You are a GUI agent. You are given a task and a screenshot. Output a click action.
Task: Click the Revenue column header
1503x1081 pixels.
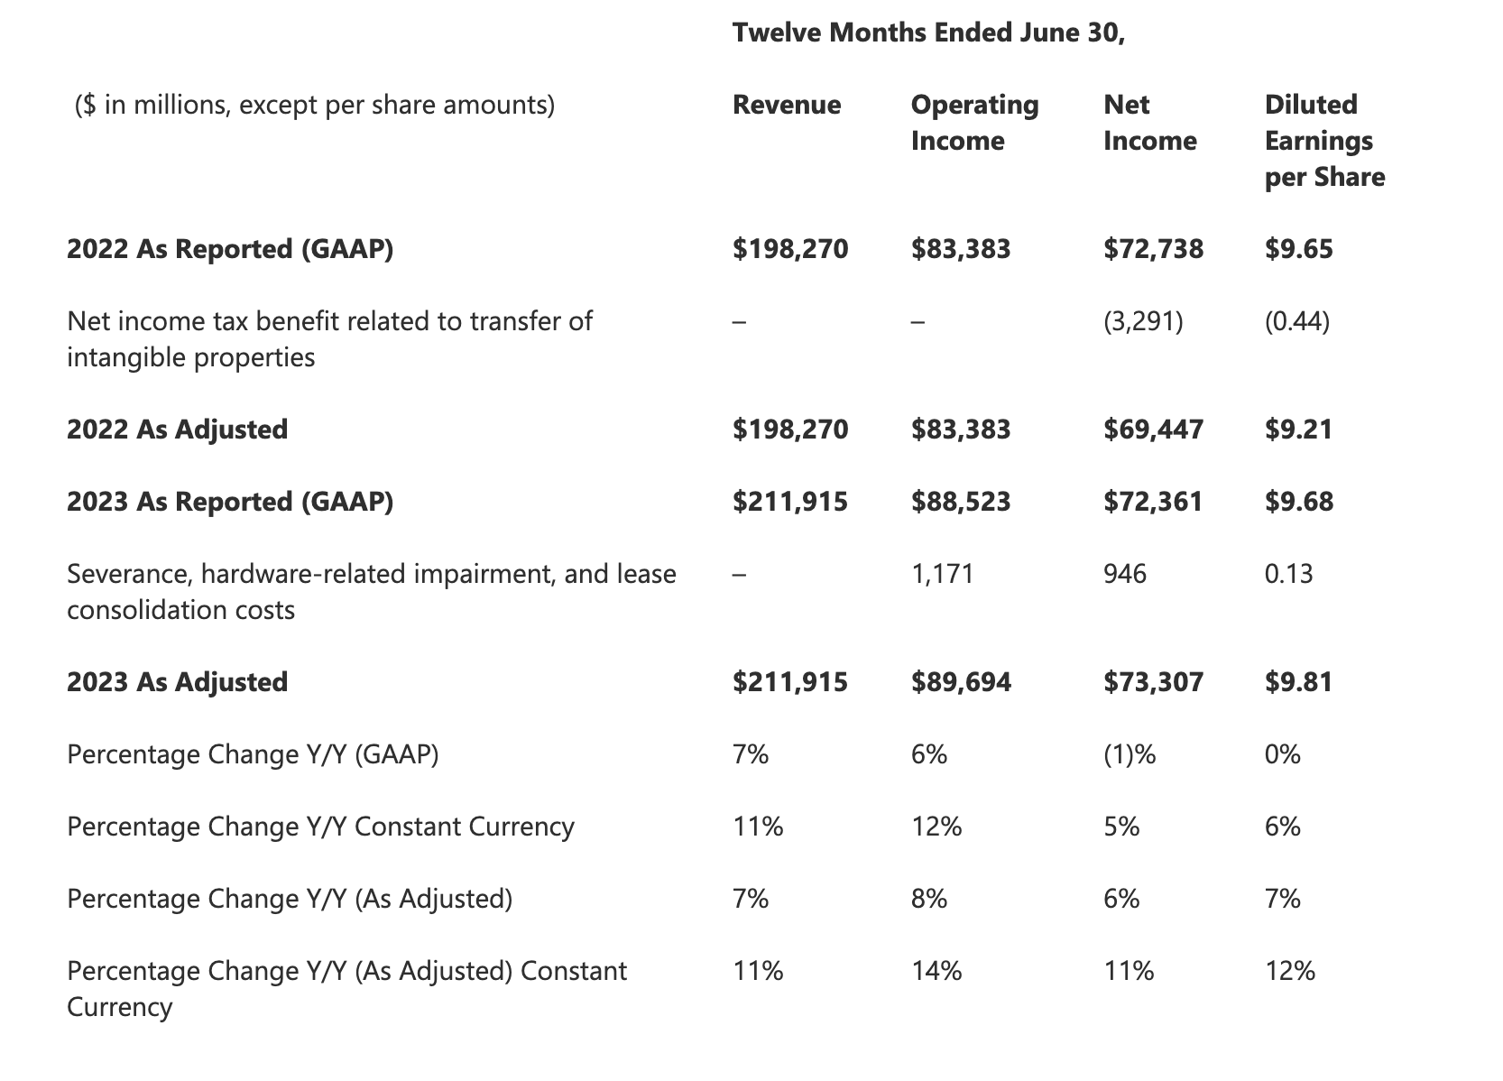pyautogui.click(x=786, y=105)
